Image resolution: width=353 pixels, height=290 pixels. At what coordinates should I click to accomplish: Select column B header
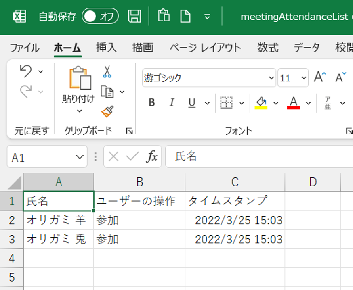139,182
